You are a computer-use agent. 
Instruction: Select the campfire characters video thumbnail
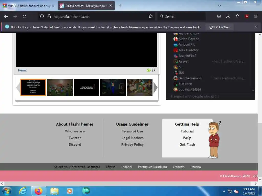tap(60, 87)
